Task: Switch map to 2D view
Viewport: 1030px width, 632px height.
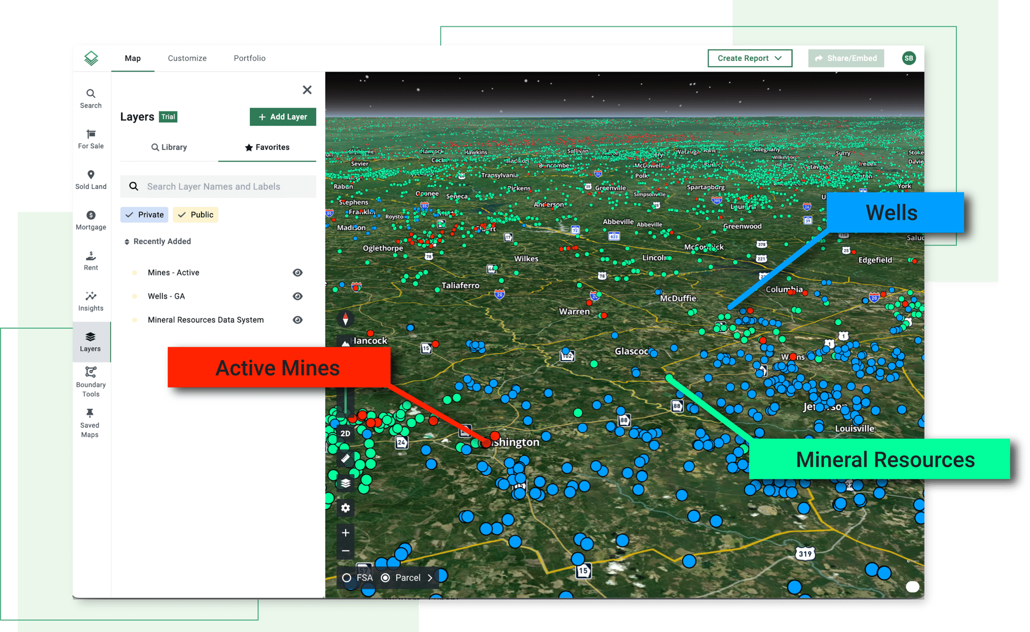Action: [x=346, y=433]
